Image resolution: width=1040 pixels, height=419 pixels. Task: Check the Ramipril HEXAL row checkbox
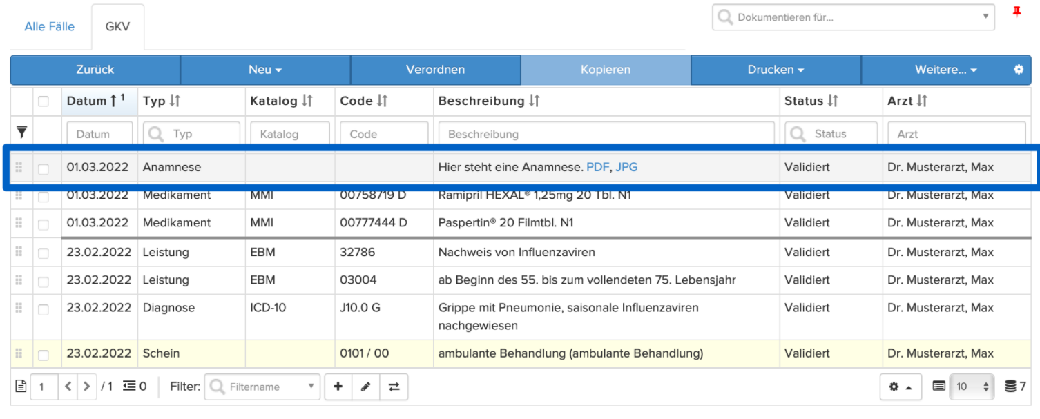[44, 197]
